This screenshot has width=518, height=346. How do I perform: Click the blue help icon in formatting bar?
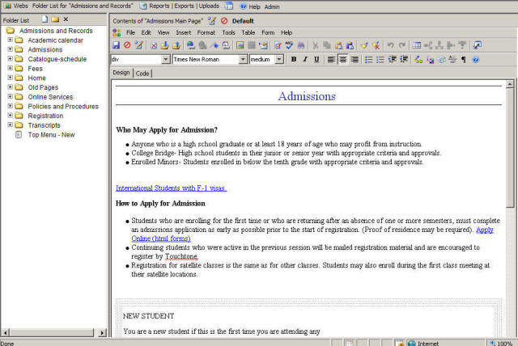tap(475, 60)
